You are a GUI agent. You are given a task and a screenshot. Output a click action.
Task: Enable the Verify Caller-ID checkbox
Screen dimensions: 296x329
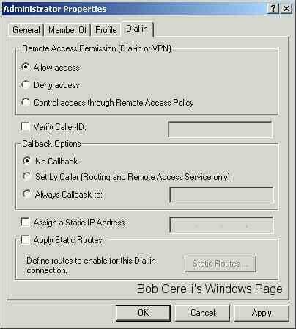[x=26, y=127]
